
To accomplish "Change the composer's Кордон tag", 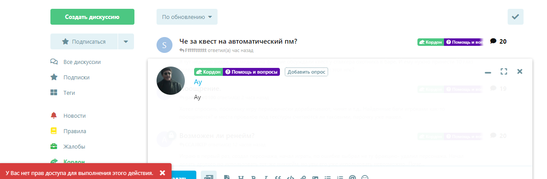I will (208, 72).
